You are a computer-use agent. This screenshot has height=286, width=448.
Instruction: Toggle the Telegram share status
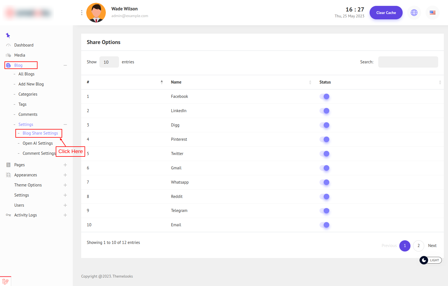pos(325,211)
